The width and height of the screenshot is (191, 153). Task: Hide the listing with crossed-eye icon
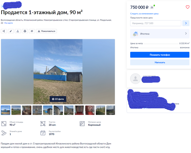point(32,31)
